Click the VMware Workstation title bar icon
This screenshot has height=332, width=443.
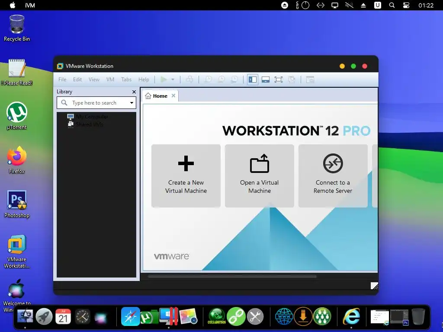coord(60,66)
